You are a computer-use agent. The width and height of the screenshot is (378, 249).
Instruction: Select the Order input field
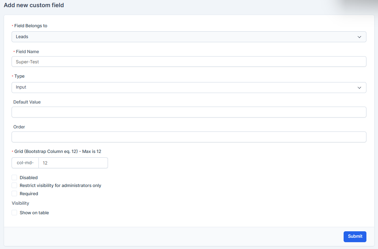pos(189,137)
